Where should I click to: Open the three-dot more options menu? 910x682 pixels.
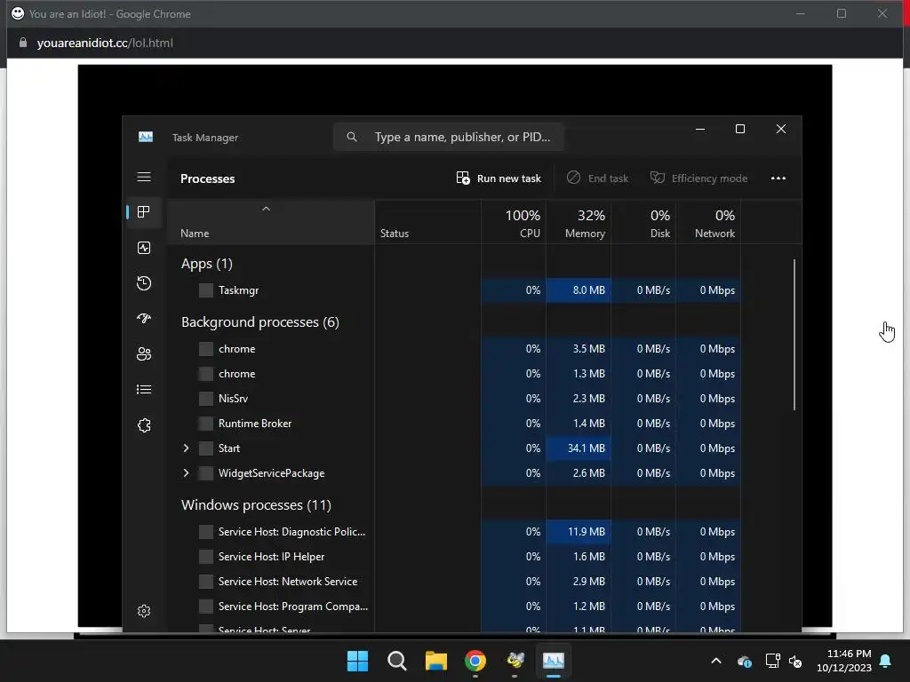pos(778,178)
